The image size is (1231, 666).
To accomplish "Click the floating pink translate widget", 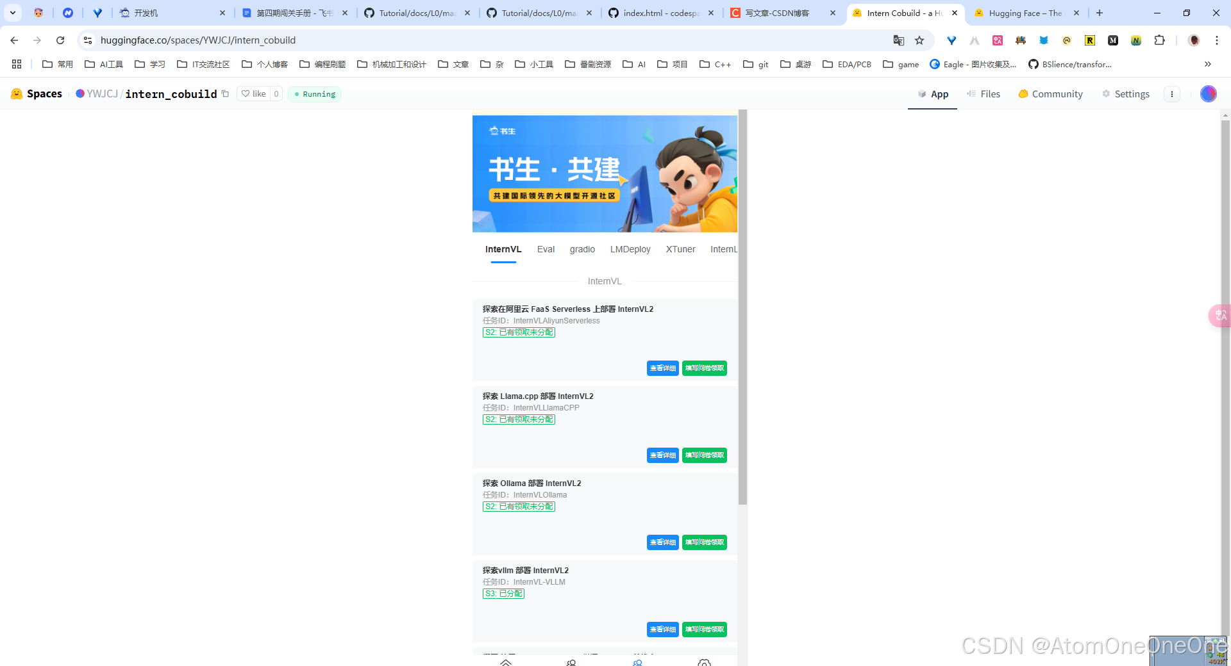I will [1219, 315].
